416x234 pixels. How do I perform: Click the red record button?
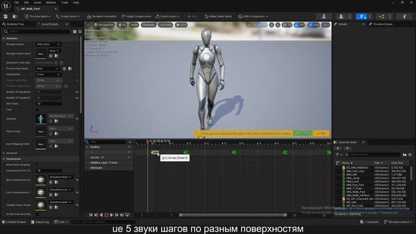tap(107, 215)
